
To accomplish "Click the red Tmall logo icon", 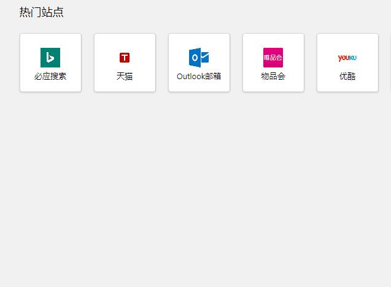I will coord(125,58).
